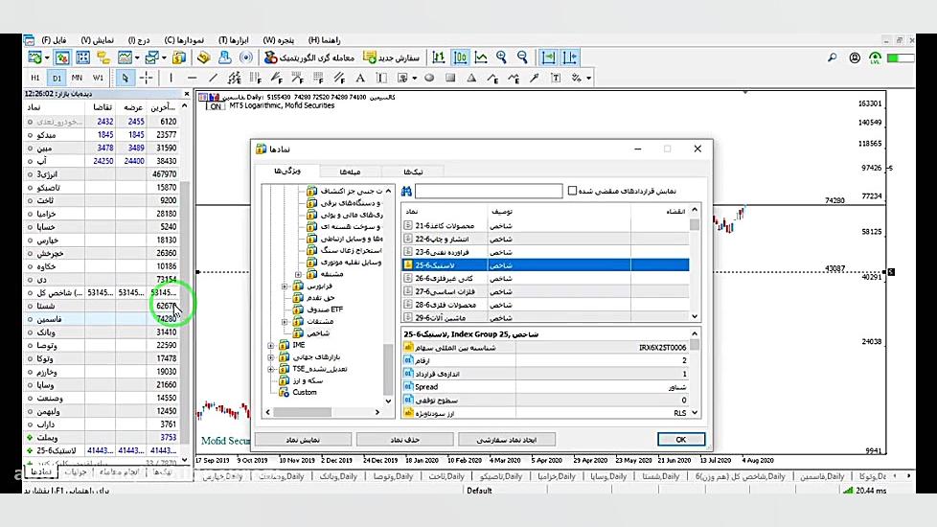This screenshot has width=937, height=527.
Task: Open dropdown arrow beside the chart-graph toolbar icon
Action: [137, 57]
